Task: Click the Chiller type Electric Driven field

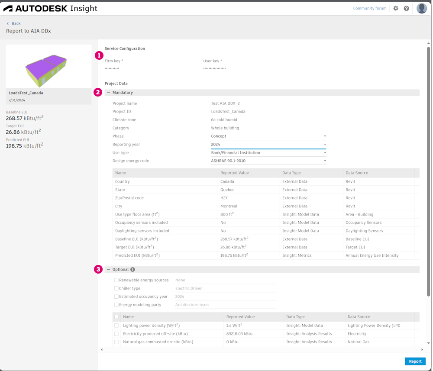Action: [x=226, y=288]
